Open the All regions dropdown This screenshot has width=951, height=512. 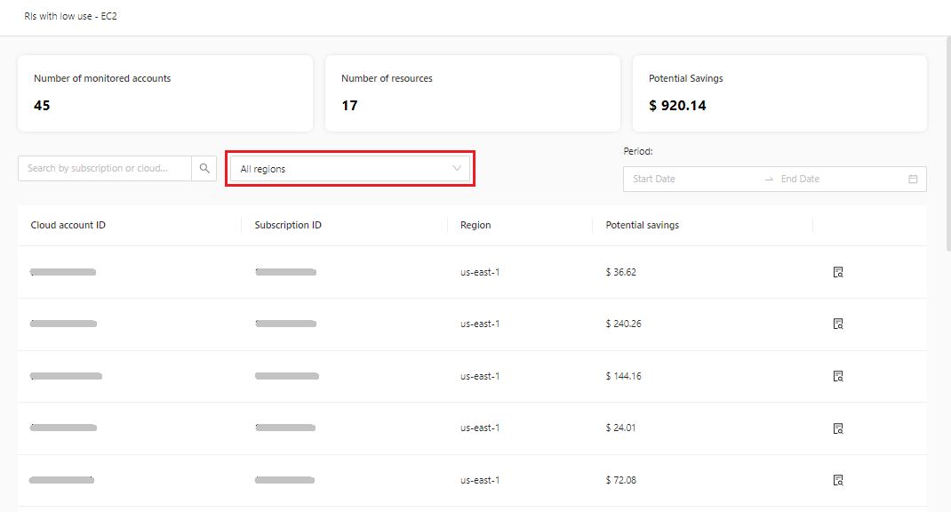pos(349,169)
